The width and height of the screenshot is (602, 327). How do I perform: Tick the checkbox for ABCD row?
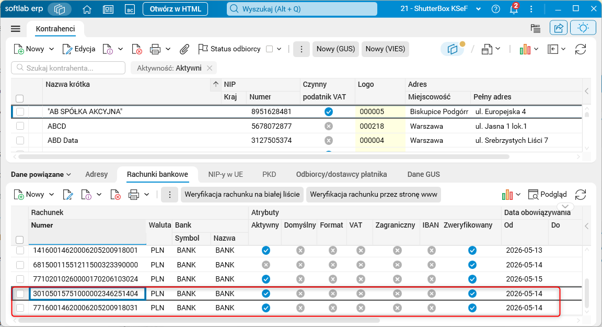(x=20, y=126)
